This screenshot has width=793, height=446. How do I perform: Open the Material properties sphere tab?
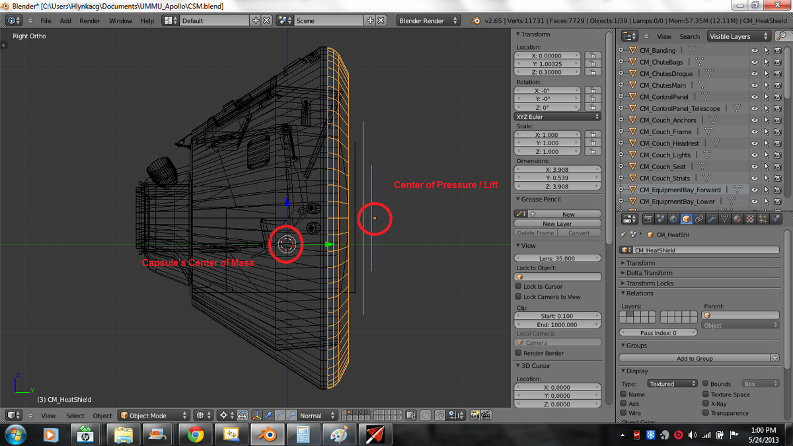tap(737, 219)
